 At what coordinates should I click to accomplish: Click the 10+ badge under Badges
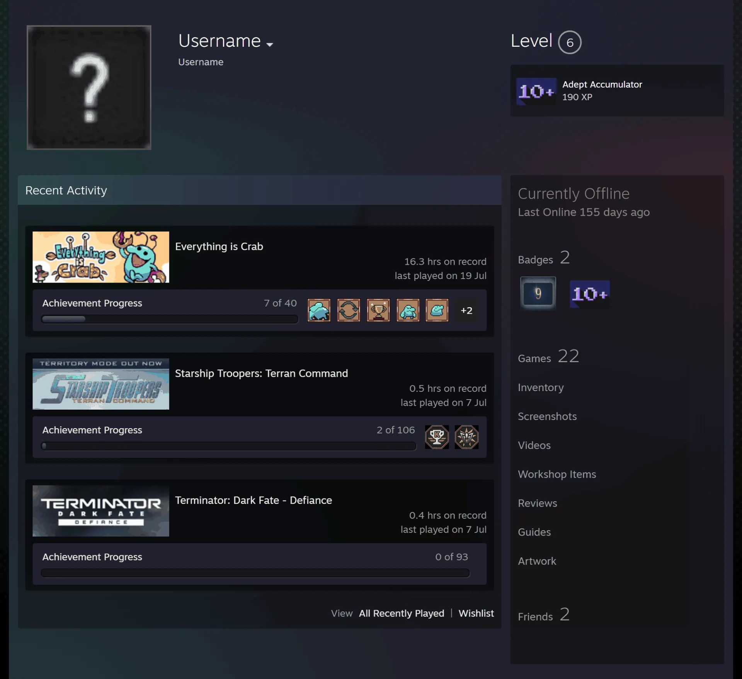click(590, 294)
